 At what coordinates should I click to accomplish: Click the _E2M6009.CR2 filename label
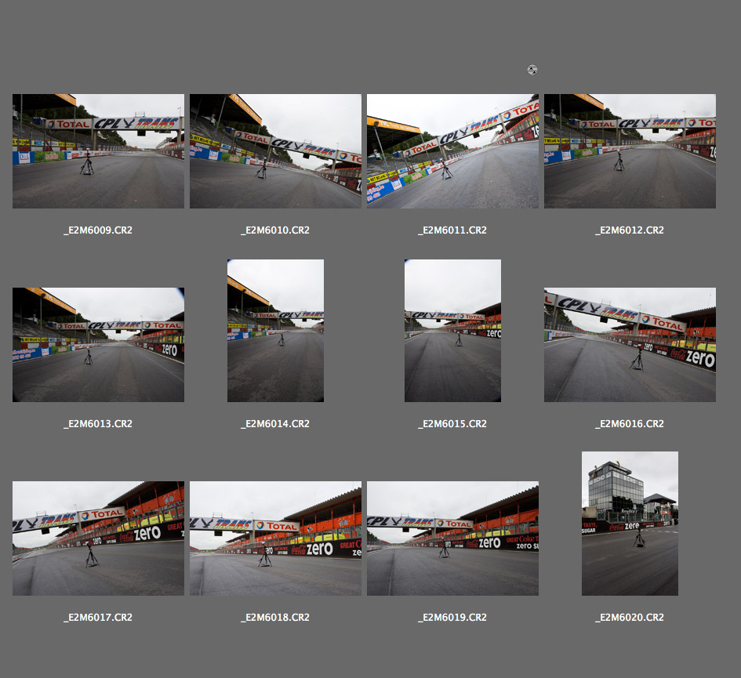pyautogui.click(x=98, y=230)
